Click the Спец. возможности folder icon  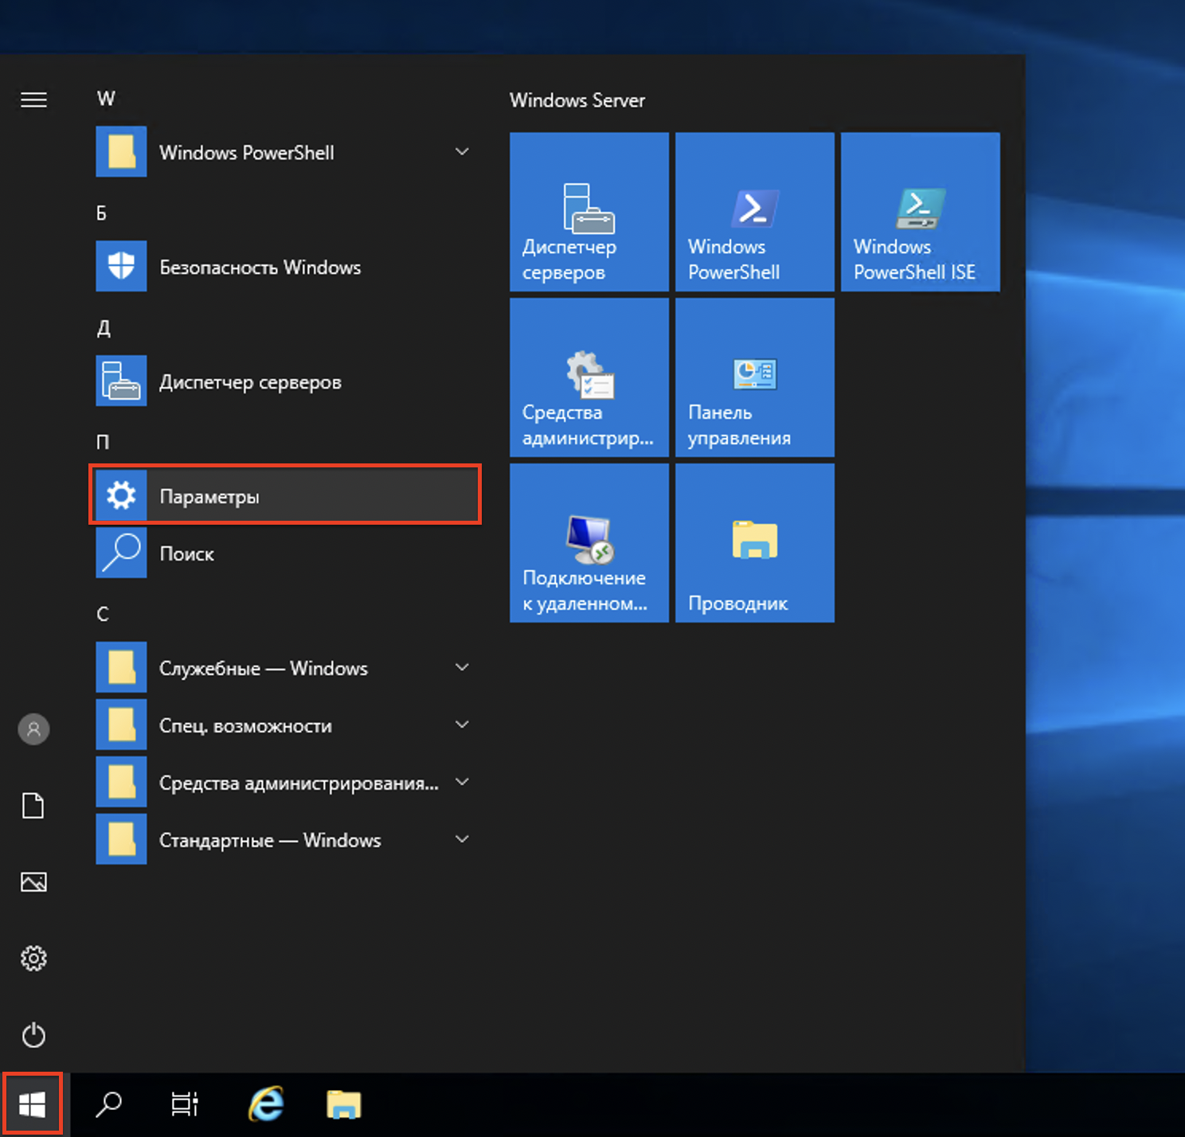(121, 725)
